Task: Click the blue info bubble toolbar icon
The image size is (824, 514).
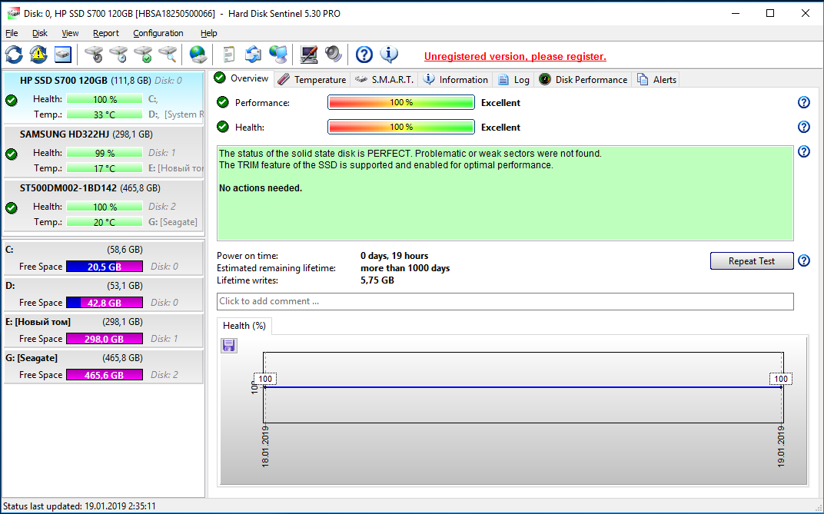Action: coord(389,55)
